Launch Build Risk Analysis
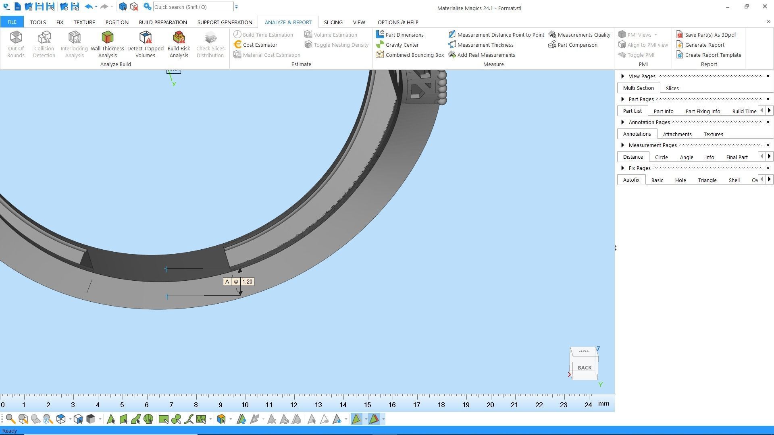The image size is (774, 435). (x=179, y=44)
